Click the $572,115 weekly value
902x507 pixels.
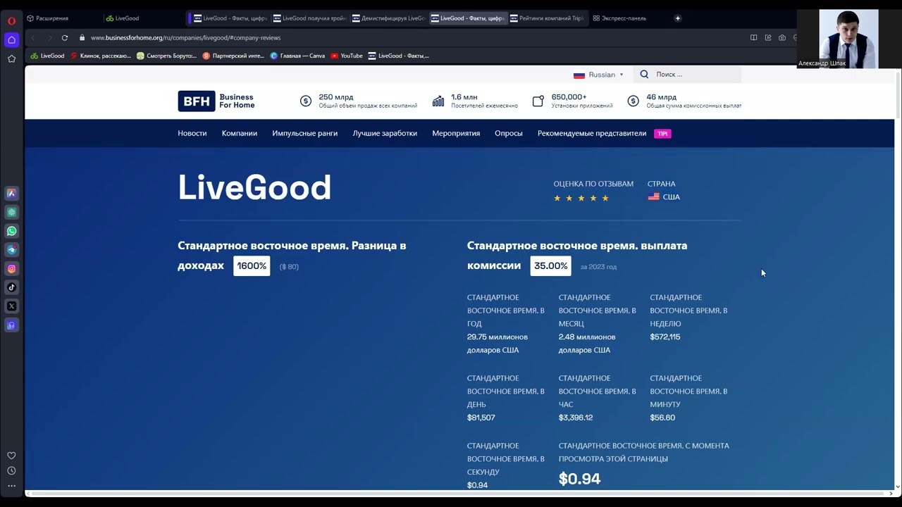(665, 337)
